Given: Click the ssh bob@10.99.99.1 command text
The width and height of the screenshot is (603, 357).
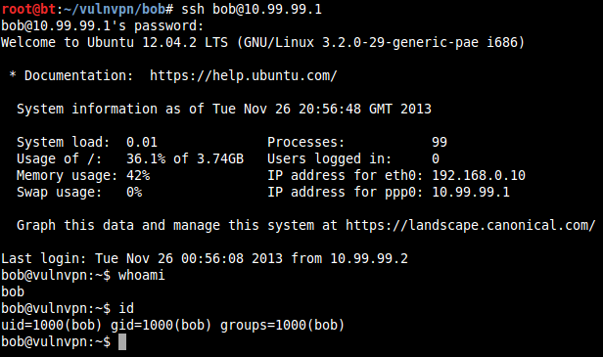Looking at the screenshot, I should [252, 9].
